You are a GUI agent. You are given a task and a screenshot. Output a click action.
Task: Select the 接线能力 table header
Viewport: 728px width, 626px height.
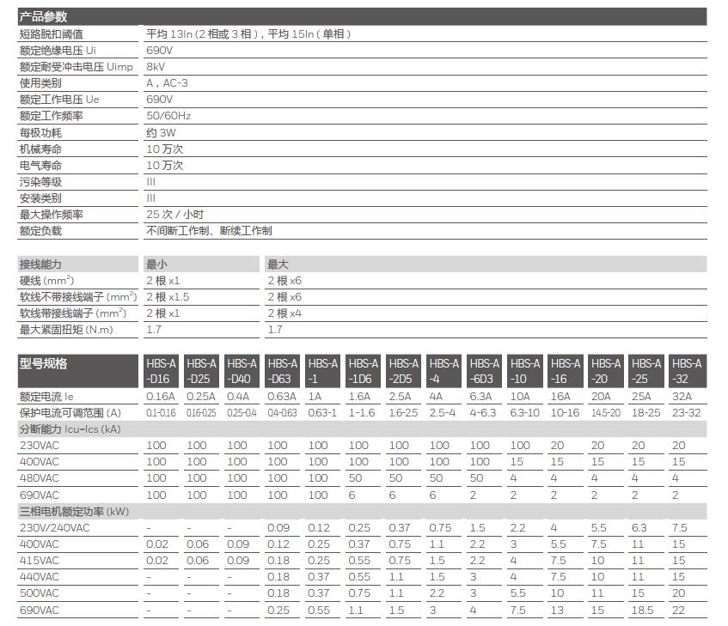[x=78, y=264]
